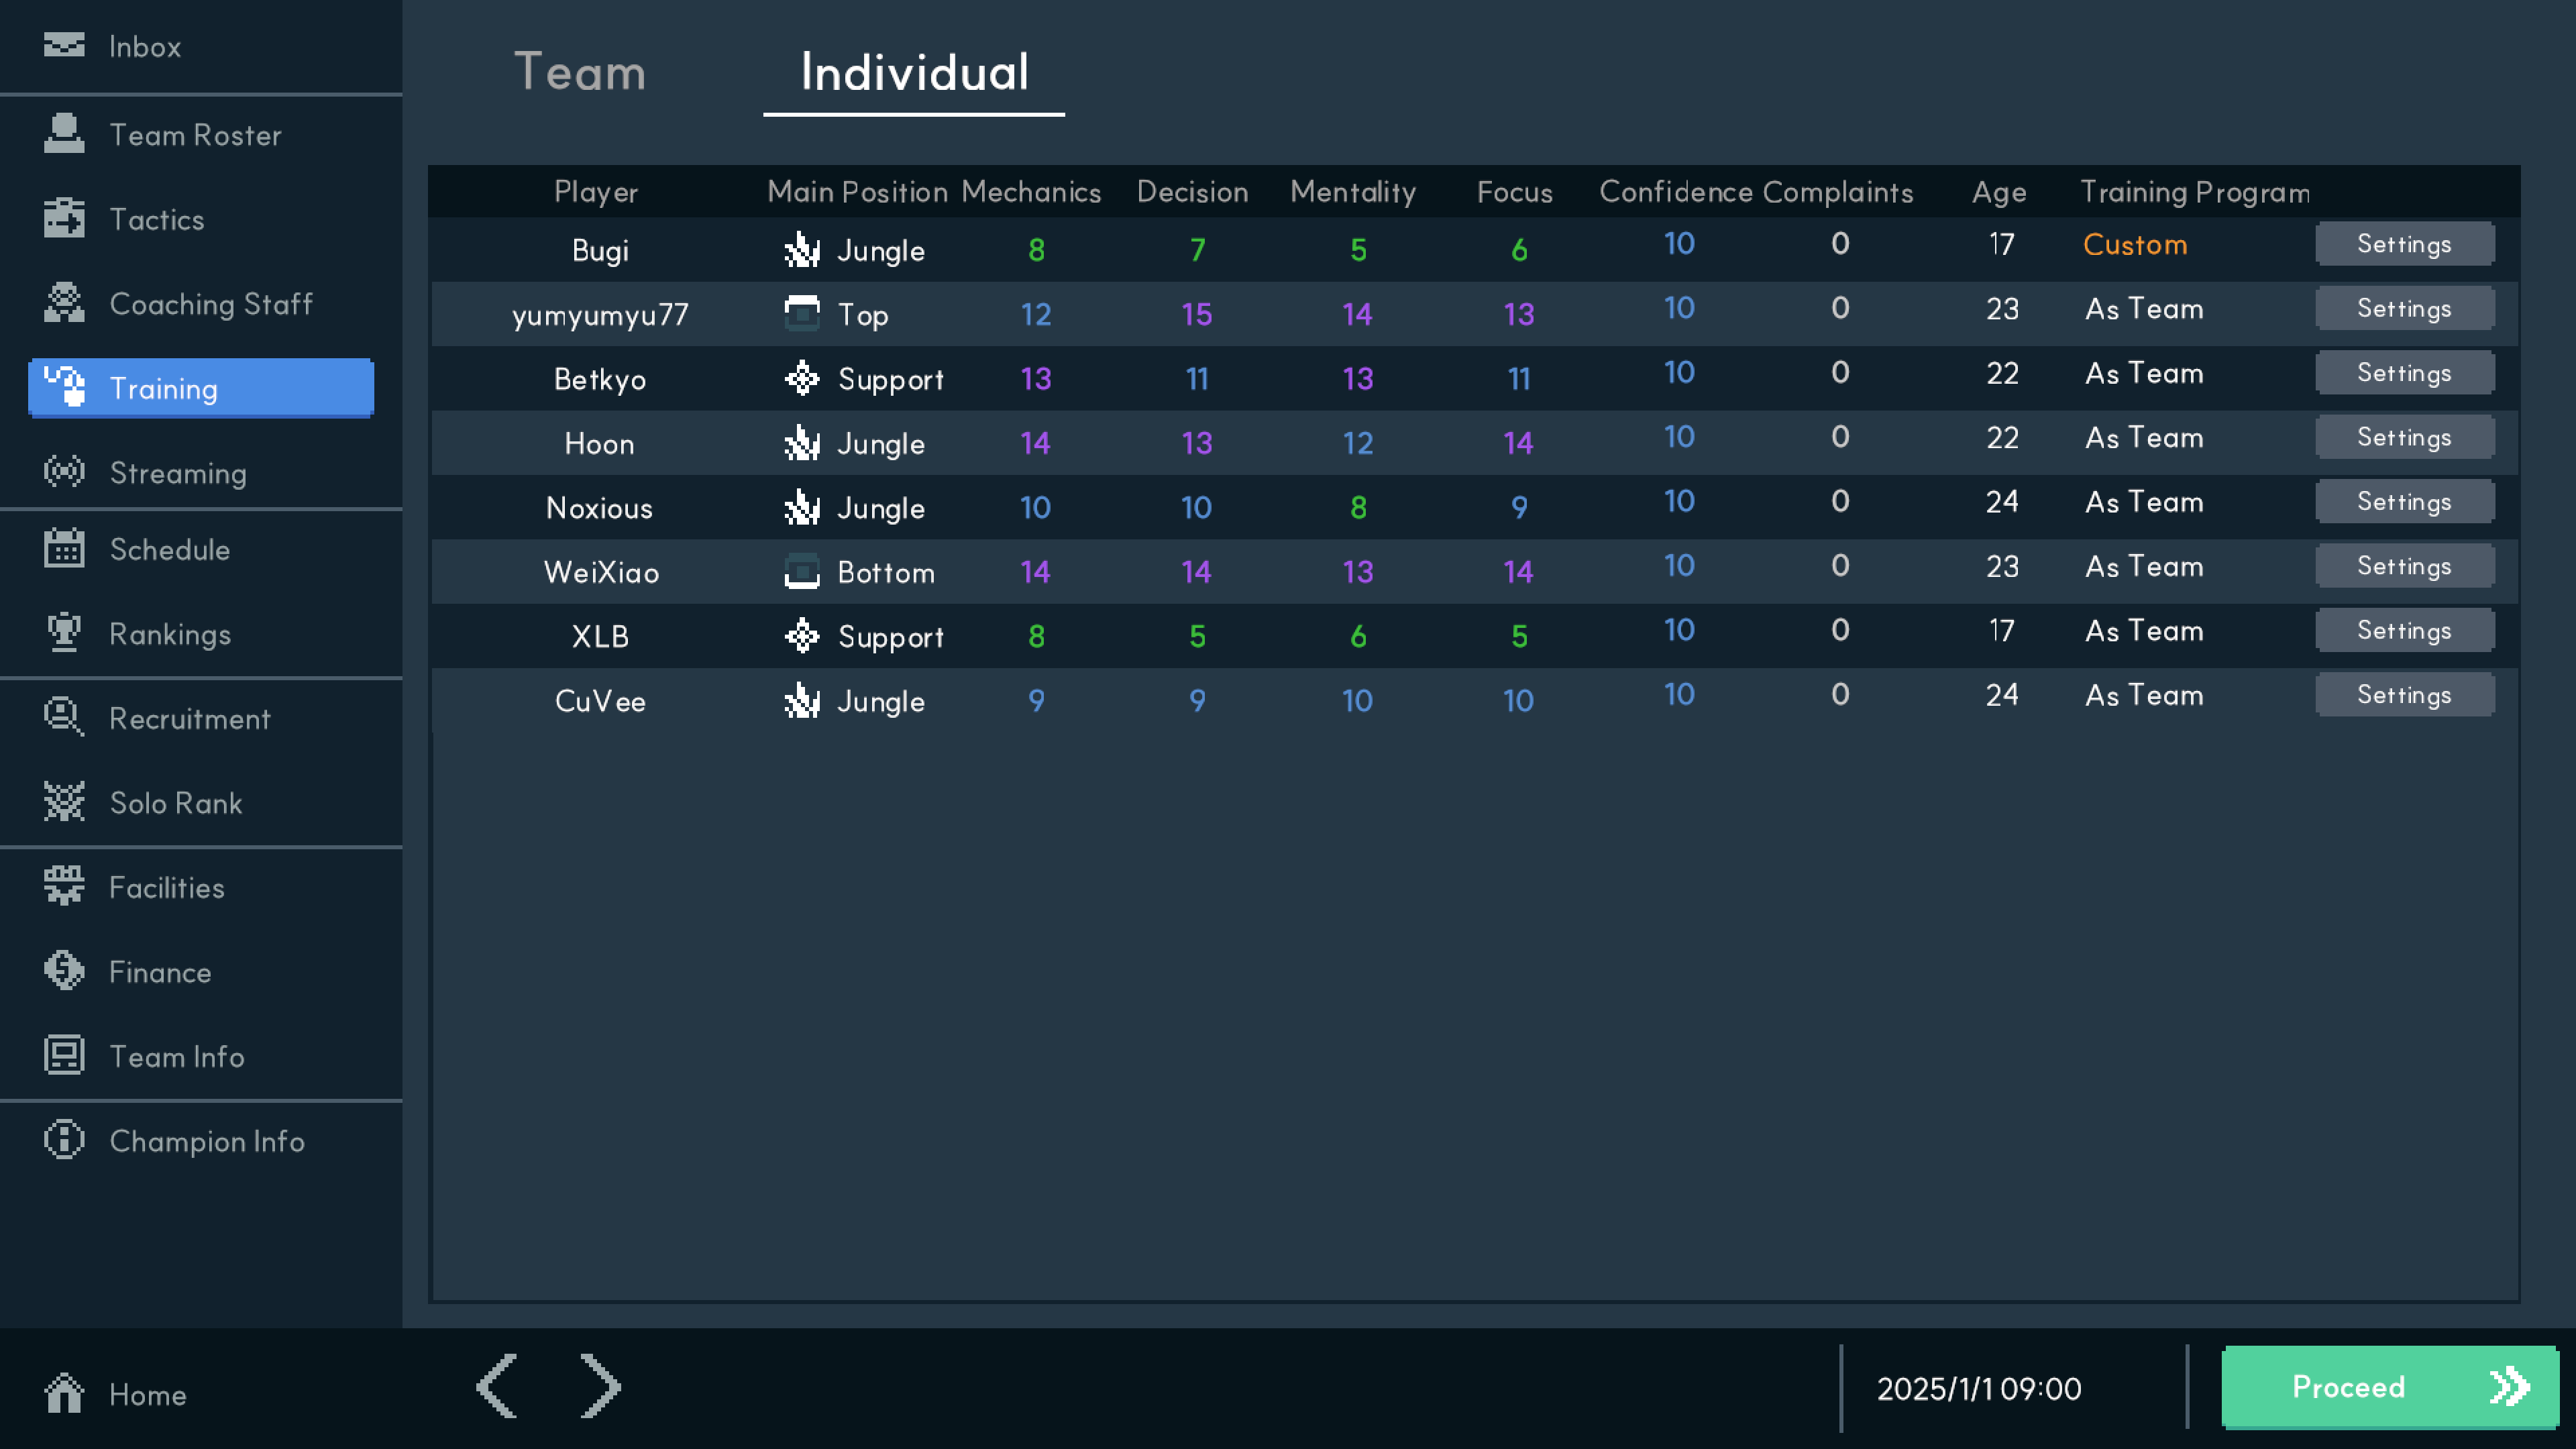The width and height of the screenshot is (2576, 1449).
Task: Open Settings for Bugi
Action: 2404,244
